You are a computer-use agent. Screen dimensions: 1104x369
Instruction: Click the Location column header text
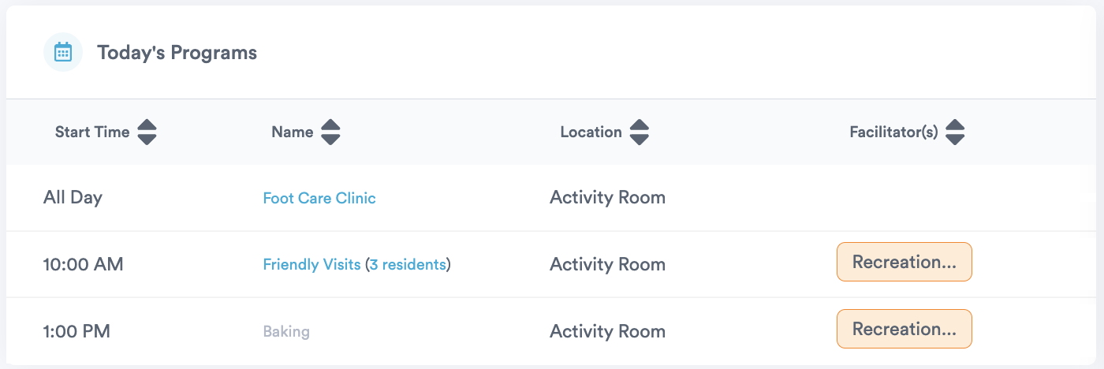[591, 132]
